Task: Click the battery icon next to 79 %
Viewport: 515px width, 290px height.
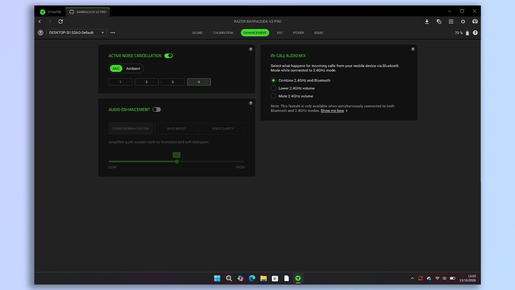Action: [467, 33]
